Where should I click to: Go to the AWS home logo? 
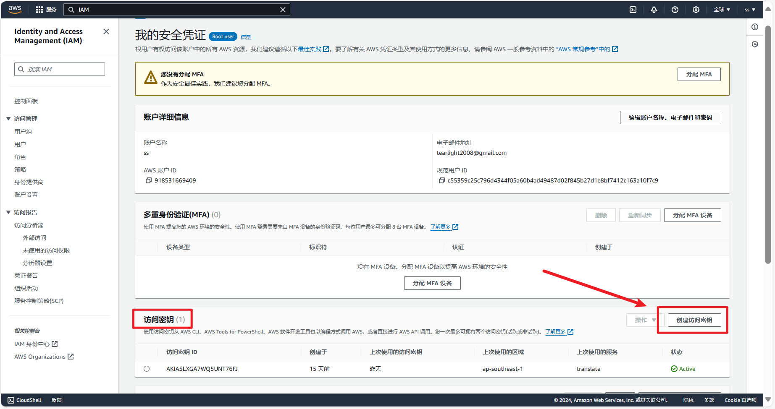coord(15,9)
